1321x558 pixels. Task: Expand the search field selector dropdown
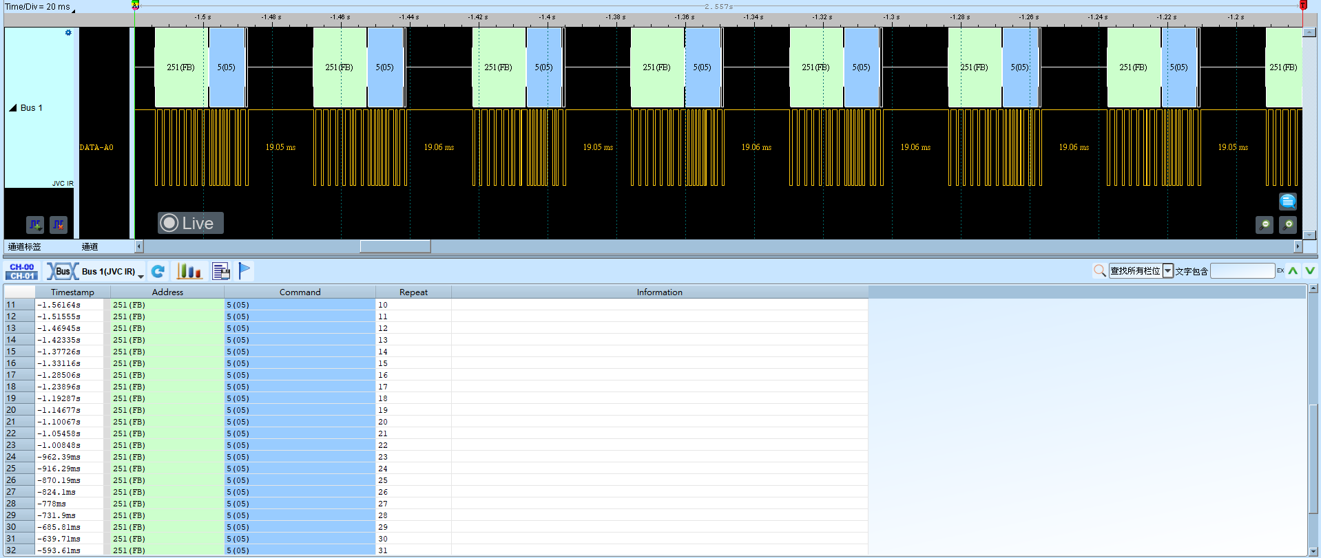tap(1168, 271)
